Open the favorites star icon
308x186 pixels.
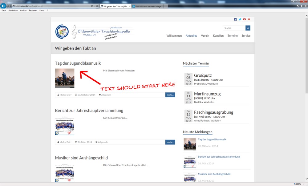(x=301, y=6)
